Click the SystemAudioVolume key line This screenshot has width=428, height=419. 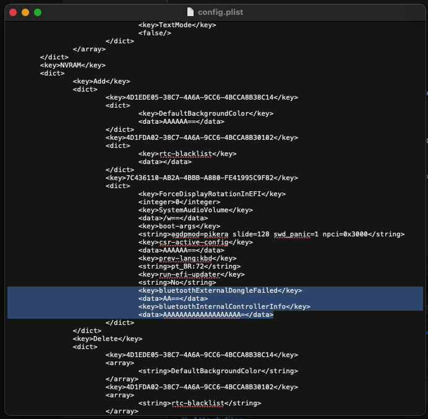(195, 210)
